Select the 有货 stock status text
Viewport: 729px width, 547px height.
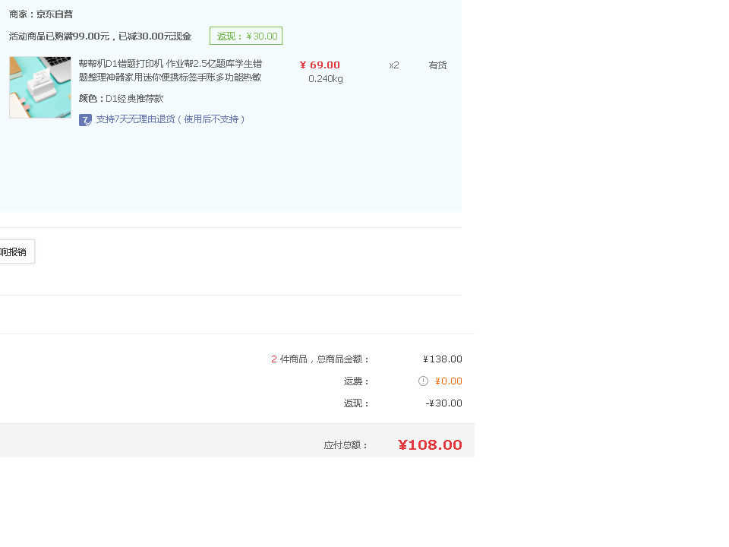437,65
